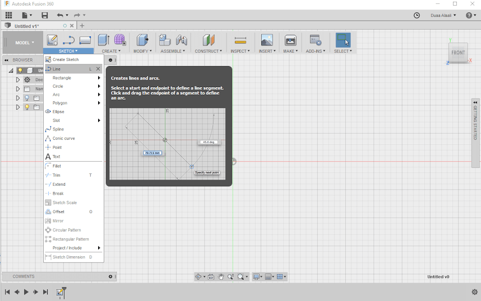This screenshot has width=481, height=301.
Task: Choose Offset in the Sketch menu
Action: click(x=73, y=211)
